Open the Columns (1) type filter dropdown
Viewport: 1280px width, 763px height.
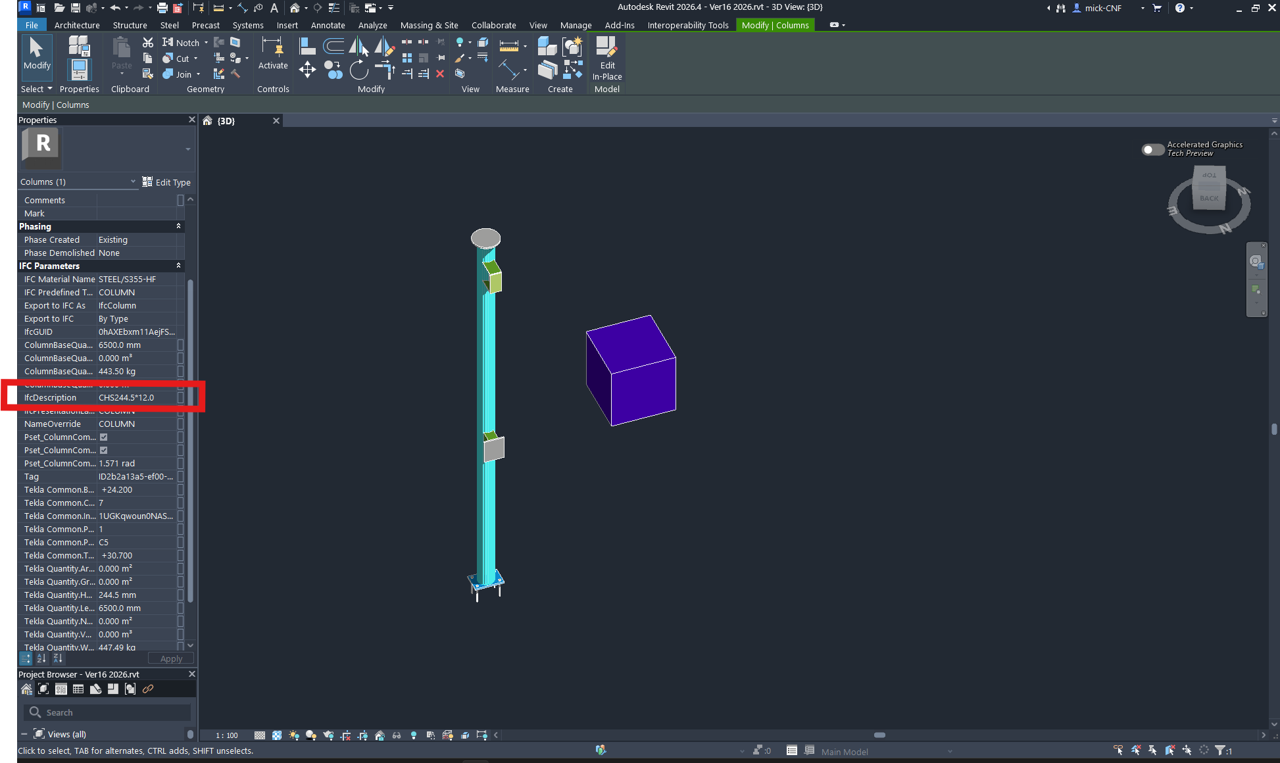click(78, 182)
